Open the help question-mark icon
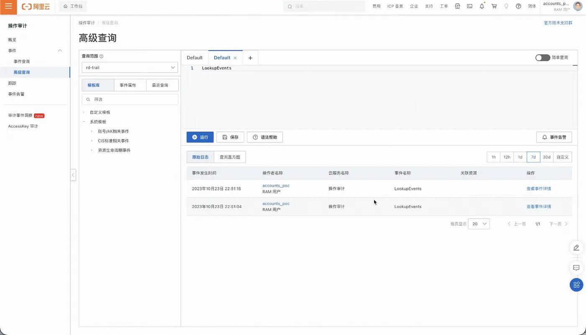586x335 pixels. (x=518, y=6)
